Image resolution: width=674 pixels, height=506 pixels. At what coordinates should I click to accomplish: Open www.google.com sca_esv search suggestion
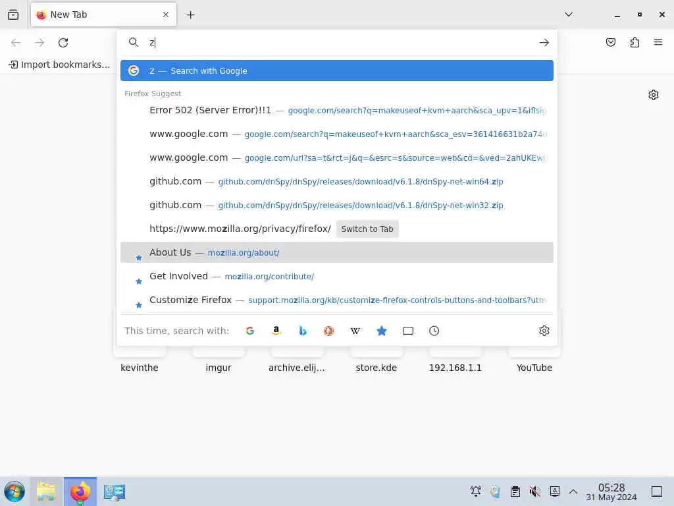[337, 134]
